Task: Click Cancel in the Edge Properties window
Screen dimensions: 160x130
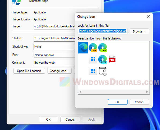Action: [x=70, y=119]
